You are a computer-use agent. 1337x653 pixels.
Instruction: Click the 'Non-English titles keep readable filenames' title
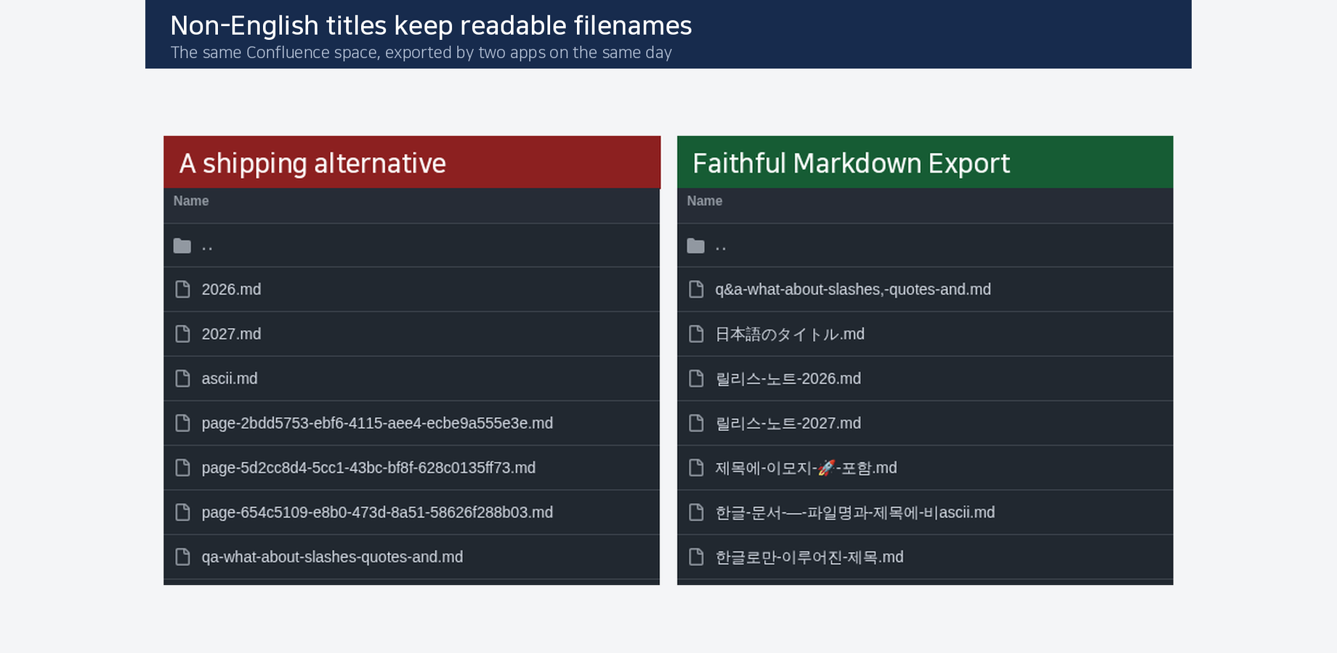pyautogui.click(x=431, y=25)
